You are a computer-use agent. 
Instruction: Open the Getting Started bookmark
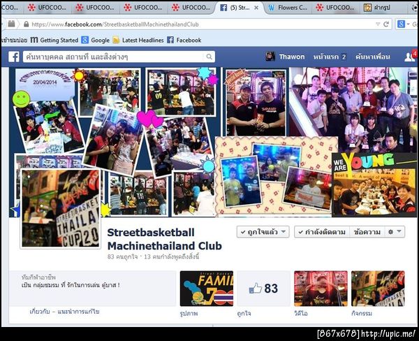click(54, 40)
